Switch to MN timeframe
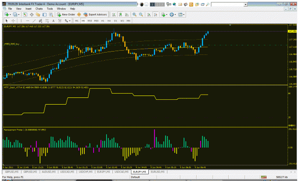 129,21
